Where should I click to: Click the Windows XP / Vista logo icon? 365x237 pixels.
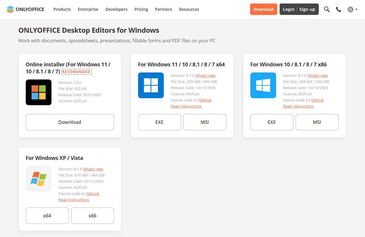tap(38, 179)
